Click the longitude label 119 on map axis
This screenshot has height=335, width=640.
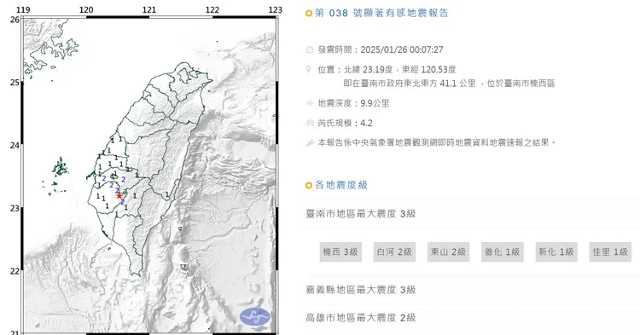[x=23, y=9]
